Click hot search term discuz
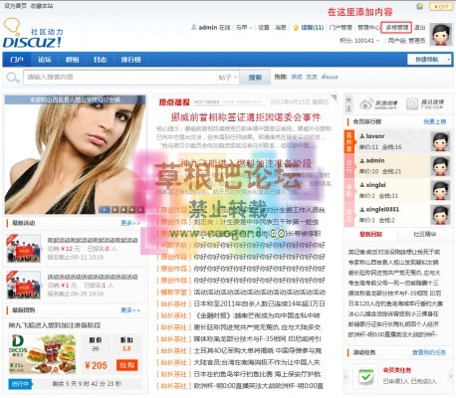 [x=330, y=77]
